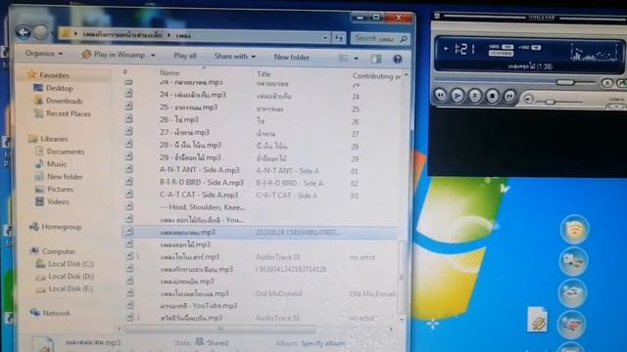Click Winamp next track button
627x352 pixels.
coord(509,97)
